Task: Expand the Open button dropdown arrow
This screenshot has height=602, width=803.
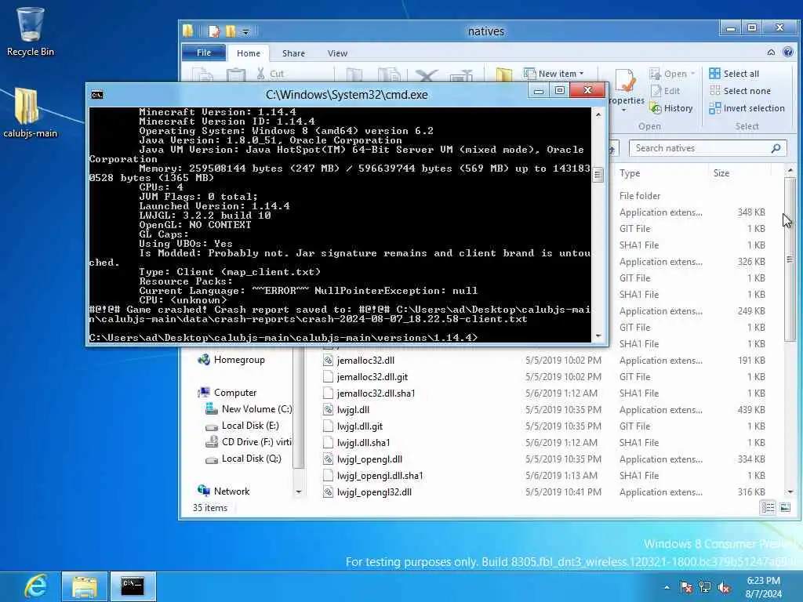Action: pyautogui.click(x=693, y=74)
